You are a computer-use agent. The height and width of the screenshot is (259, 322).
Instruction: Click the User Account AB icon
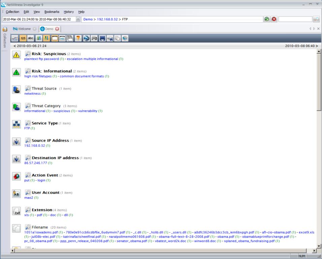[17, 194]
